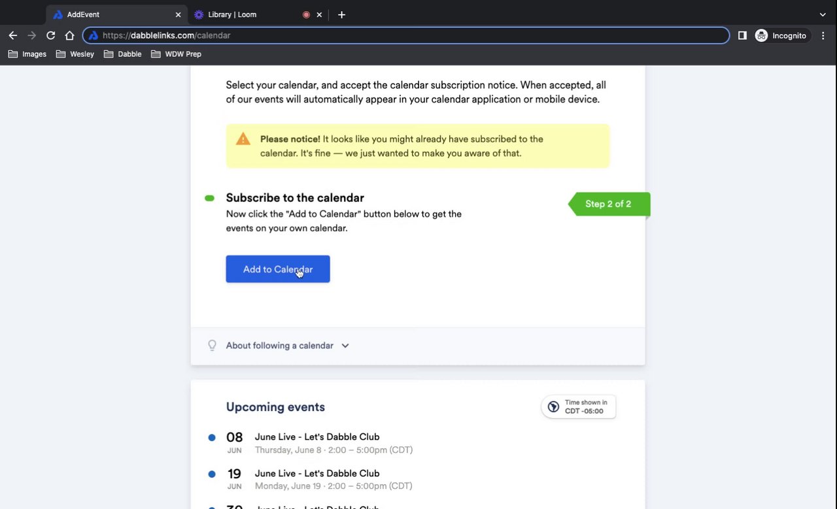
Task: Click the Monday, June 19 time text
Action: [x=333, y=486]
